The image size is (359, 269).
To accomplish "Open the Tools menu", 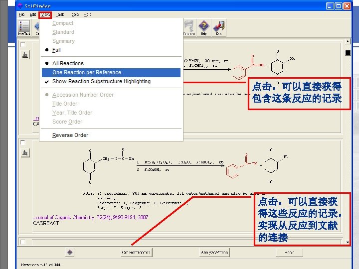I will click(x=75, y=14).
